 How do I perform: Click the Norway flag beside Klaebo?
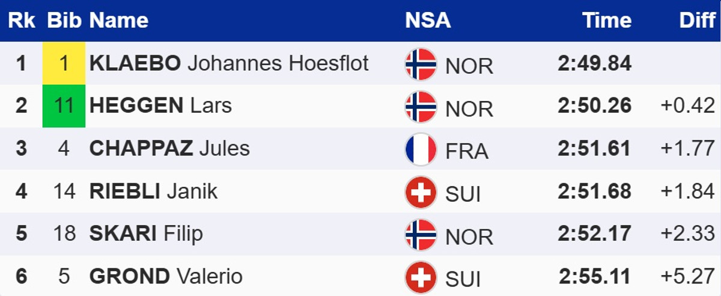(x=421, y=64)
